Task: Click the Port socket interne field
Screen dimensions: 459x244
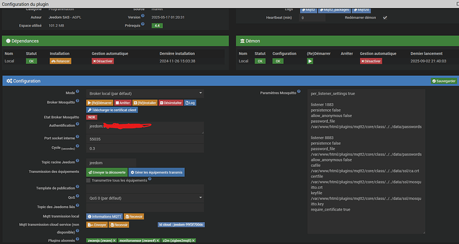Action: 145,139
